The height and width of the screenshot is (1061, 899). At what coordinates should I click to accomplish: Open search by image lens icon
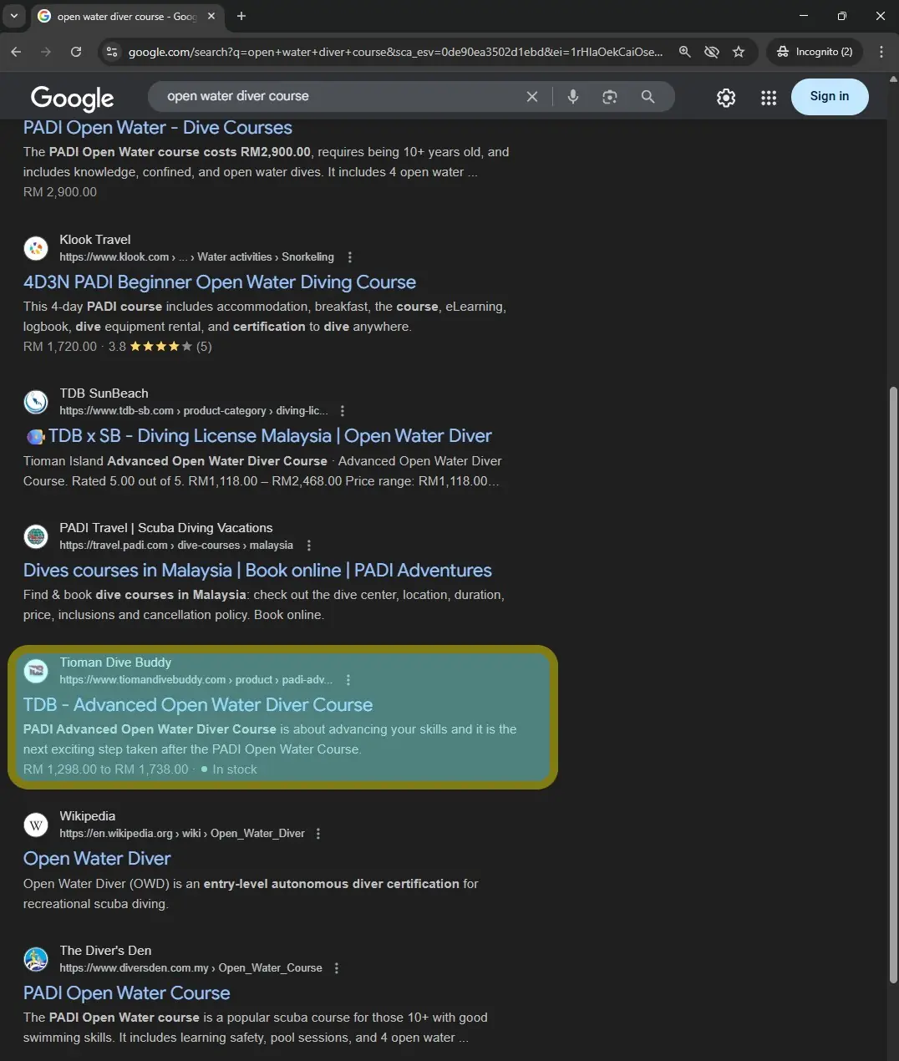(x=610, y=97)
